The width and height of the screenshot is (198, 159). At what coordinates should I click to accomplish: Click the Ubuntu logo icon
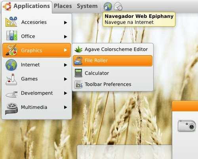pos(7,6)
